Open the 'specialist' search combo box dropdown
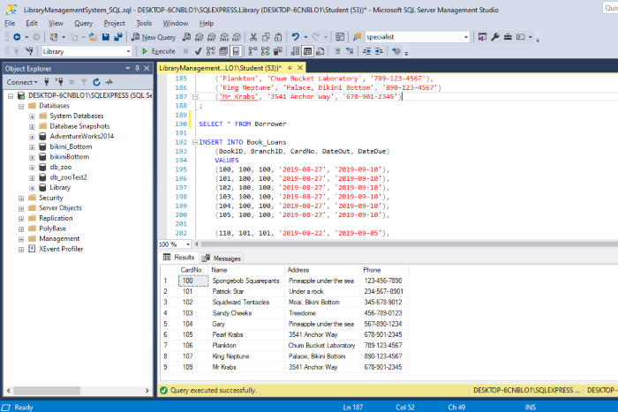The width and height of the screenshot is (618, 412). (x=466, y=37)
